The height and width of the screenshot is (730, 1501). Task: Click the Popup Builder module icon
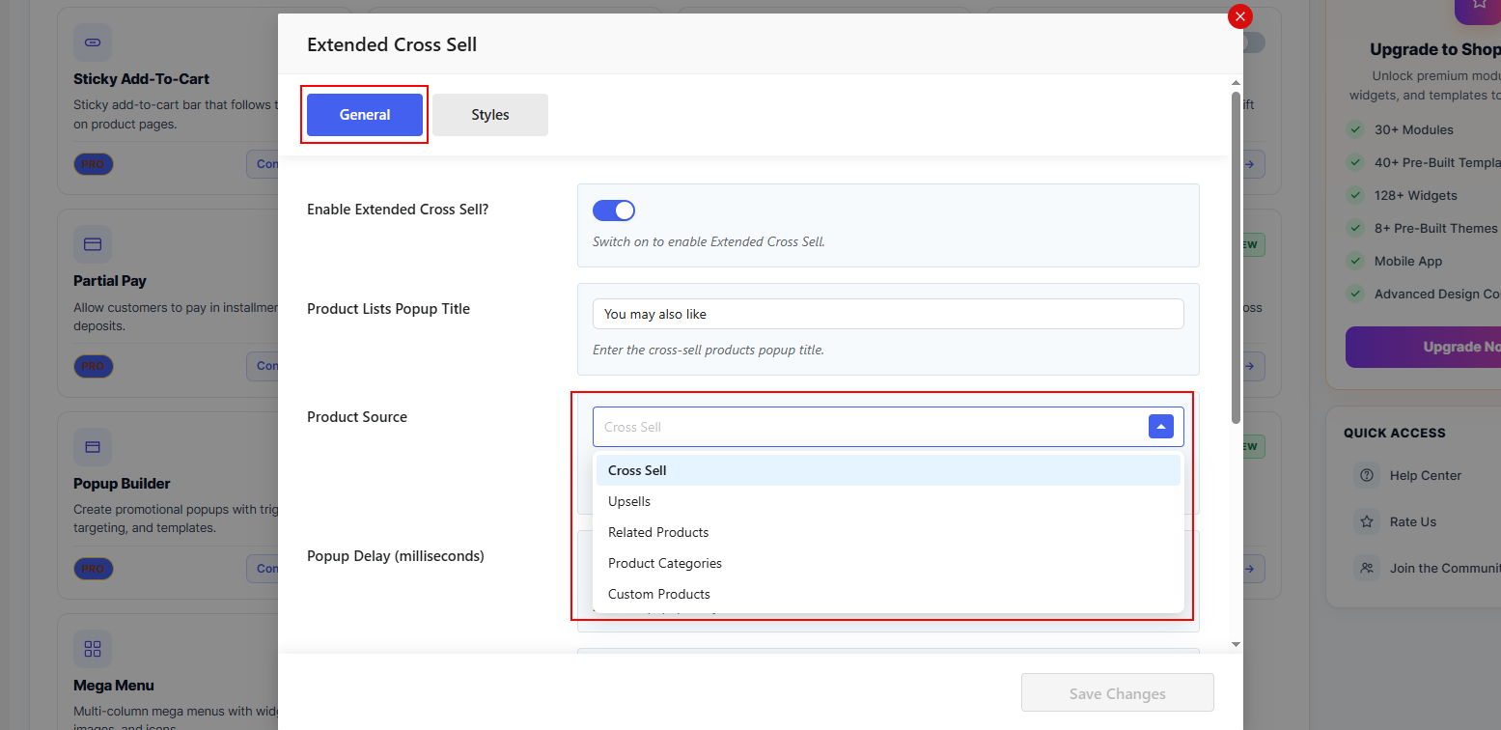(x=93, y=447)
